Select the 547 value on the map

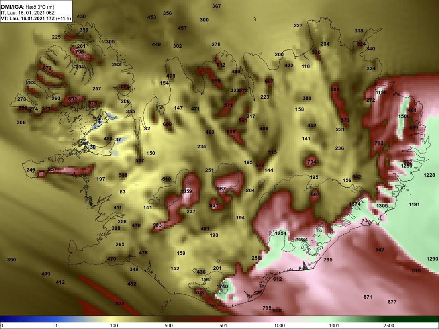pyautogui.click(x=259, y=166)
